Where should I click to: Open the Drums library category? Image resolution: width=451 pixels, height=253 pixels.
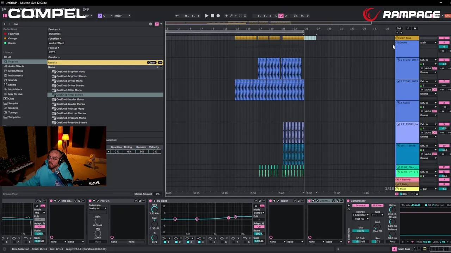click(x=12, y=85)
